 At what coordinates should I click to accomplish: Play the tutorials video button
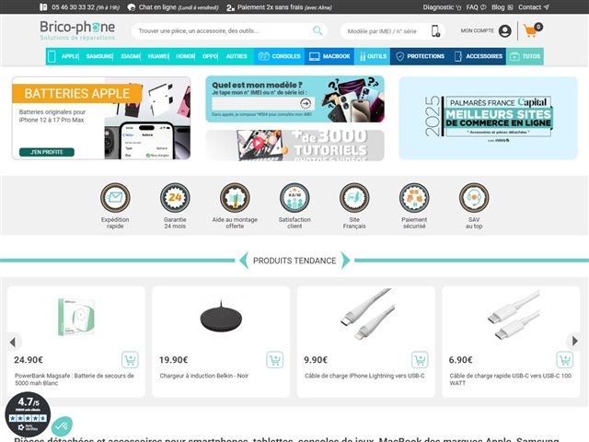258,144
